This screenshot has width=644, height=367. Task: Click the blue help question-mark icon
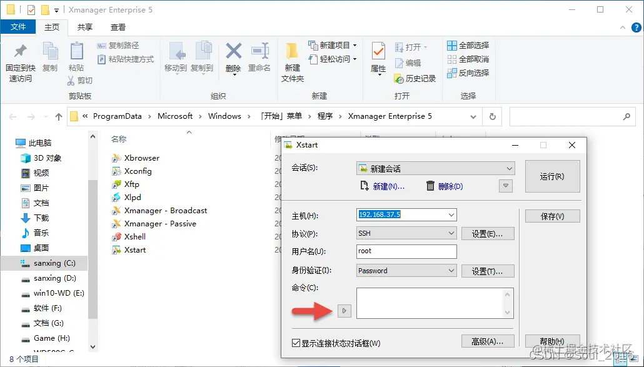click(636, 28)
